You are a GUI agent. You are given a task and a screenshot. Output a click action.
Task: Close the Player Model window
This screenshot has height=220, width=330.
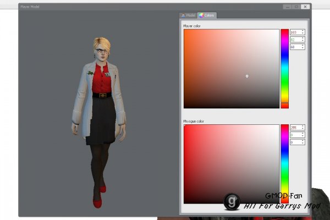305,7
